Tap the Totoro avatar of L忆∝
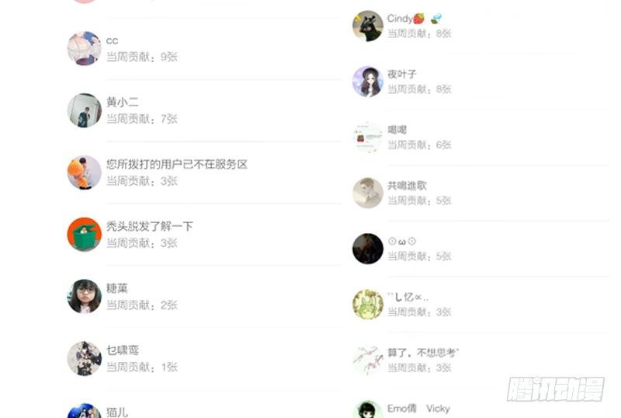621x418 pixels. 367,305
